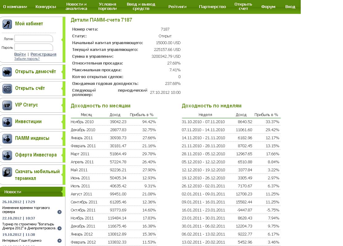Image resolution: width=343 pixels, height=246 pixels.
Task: Click Открыть счёт sidebar link
Action: click(x=30, y=88)
